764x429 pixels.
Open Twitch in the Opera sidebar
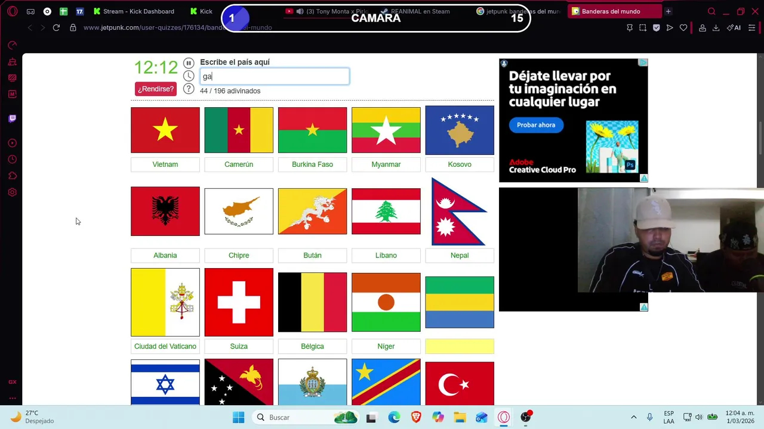12,118
